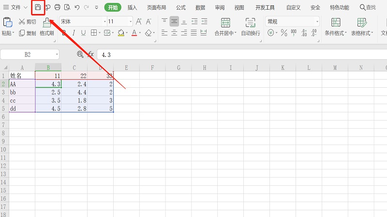Increase font size with larger A icon
This screenshot has height=217, width=387.
click(x=139, y=22)
